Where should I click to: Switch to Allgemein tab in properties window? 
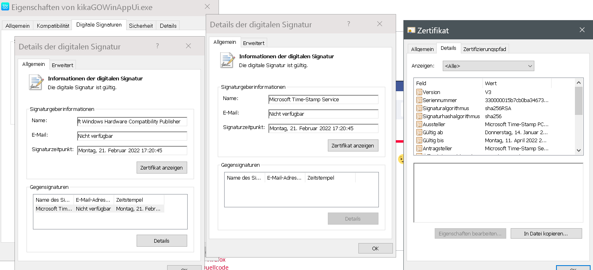(18, 25)
